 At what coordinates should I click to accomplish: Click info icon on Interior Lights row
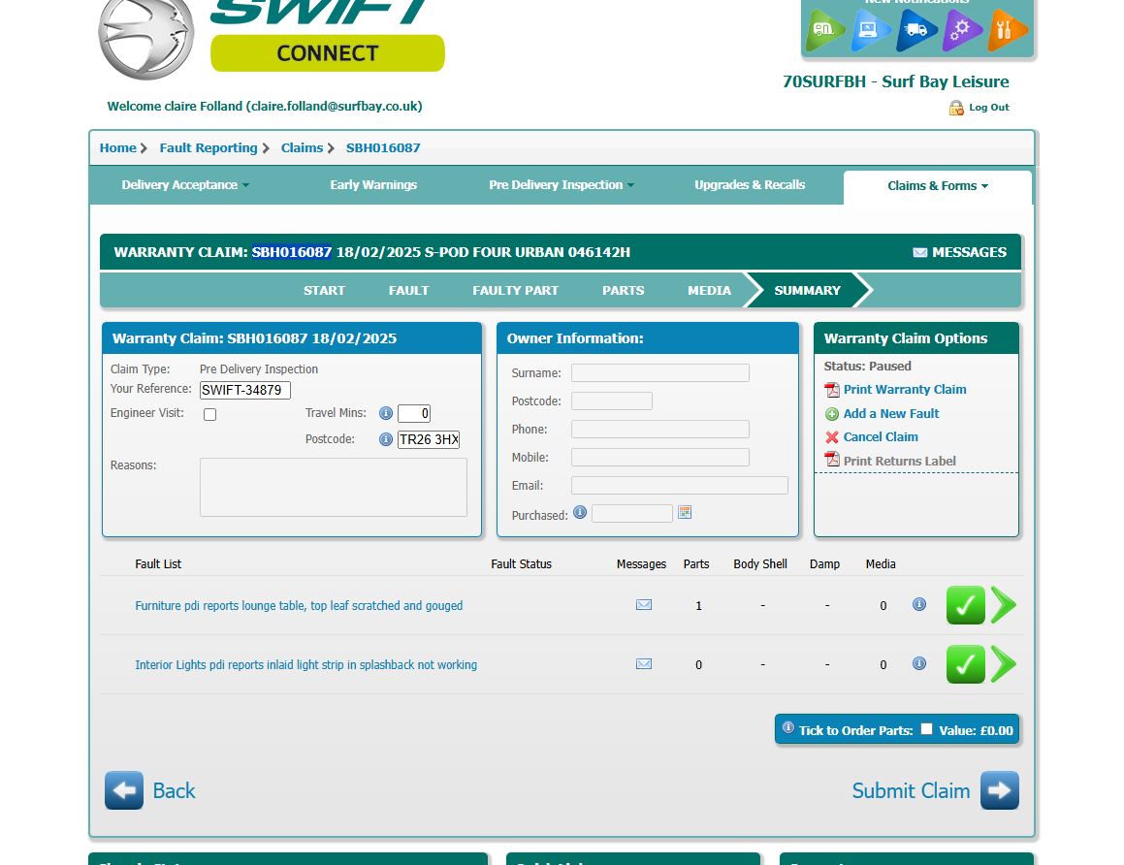pos(919,663)
